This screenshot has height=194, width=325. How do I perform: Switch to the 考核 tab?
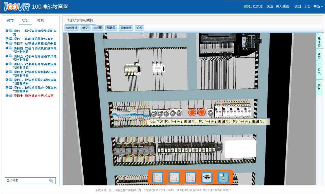coord(41,20)
